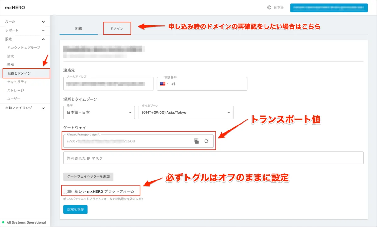Click the 連絡先 section heading
This screenshot has height=227, width=377.
point(69,70)
